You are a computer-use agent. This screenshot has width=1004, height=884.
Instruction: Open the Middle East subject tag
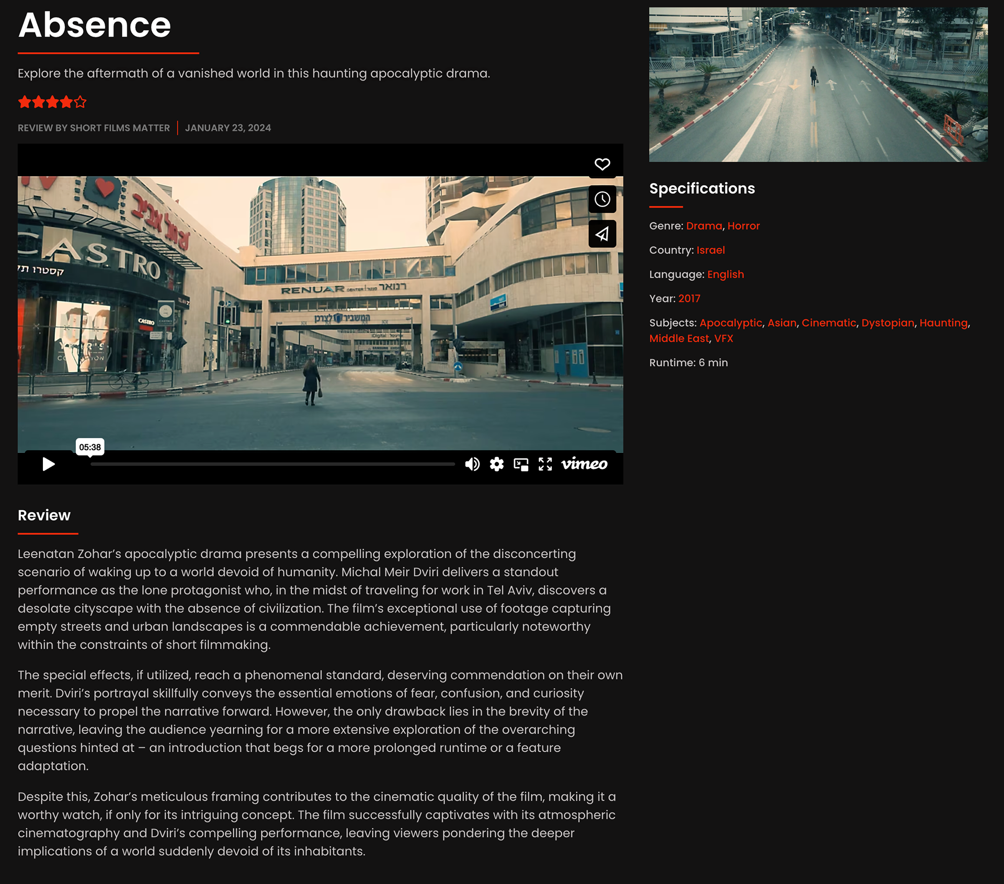coord(679,338)
